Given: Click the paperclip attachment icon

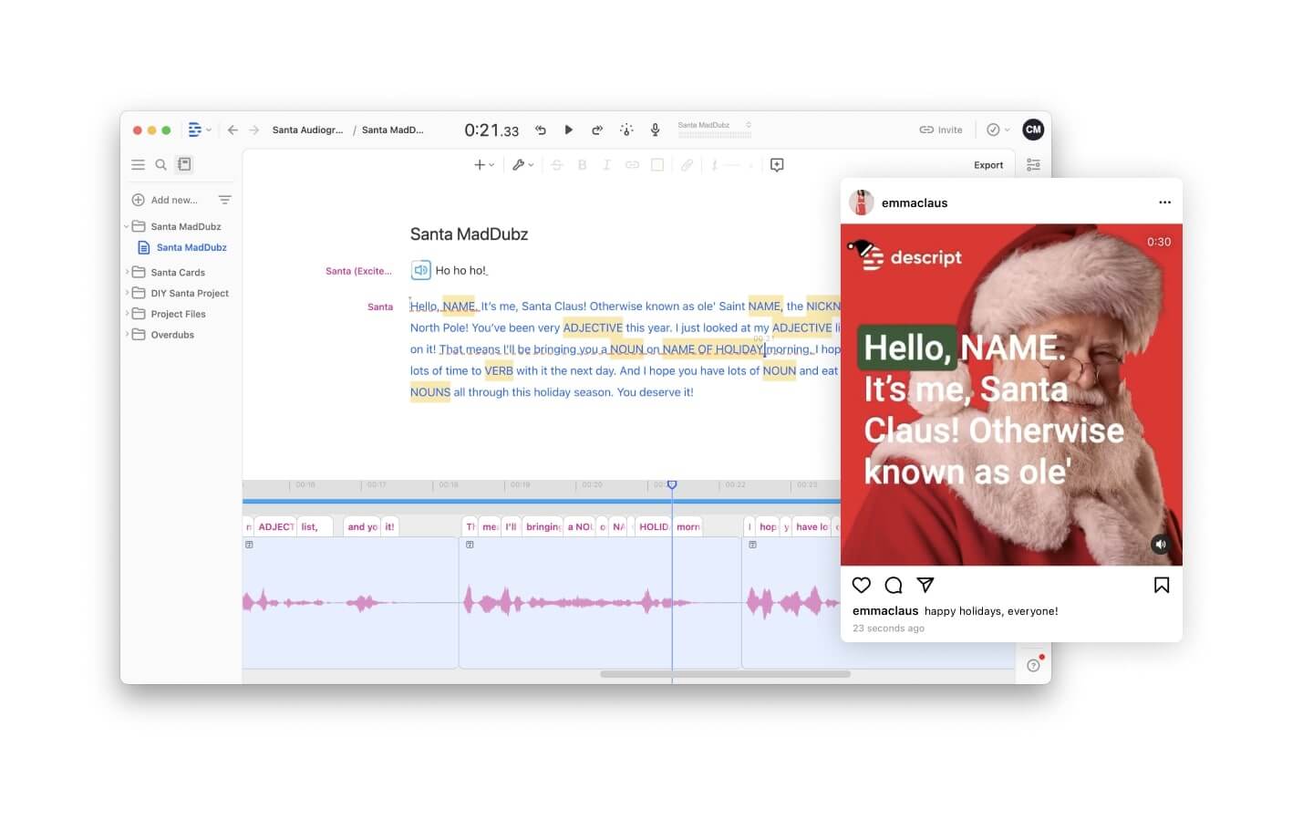Looking at the screenshot, I should coord(687,165).
